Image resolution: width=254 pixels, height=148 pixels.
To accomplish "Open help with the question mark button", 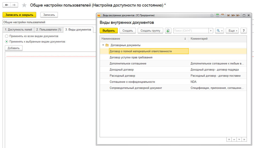I will (x=244, y=31).
